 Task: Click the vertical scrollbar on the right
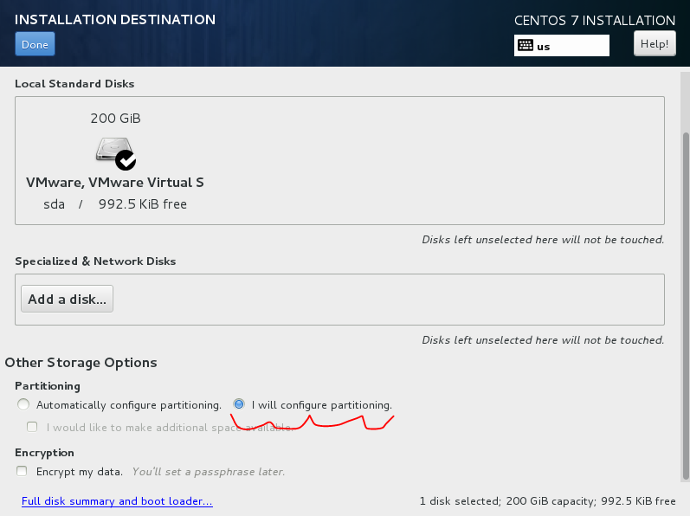[686, 303]
